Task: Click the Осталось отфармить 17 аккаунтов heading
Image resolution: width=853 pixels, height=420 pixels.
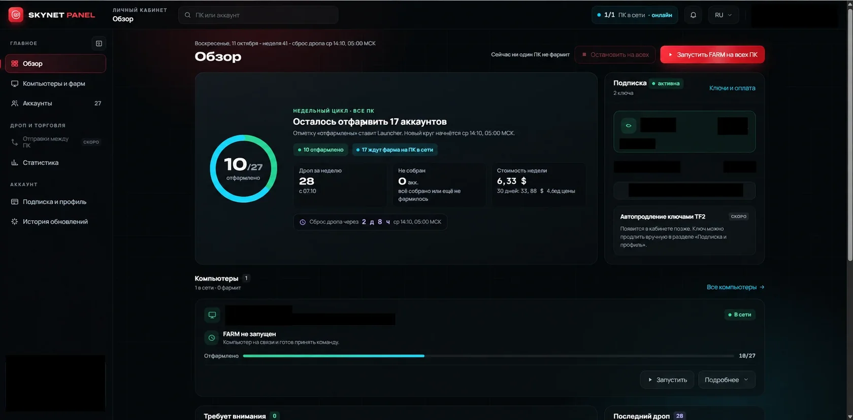Action: pyautogui.click(x=370, y=122)
